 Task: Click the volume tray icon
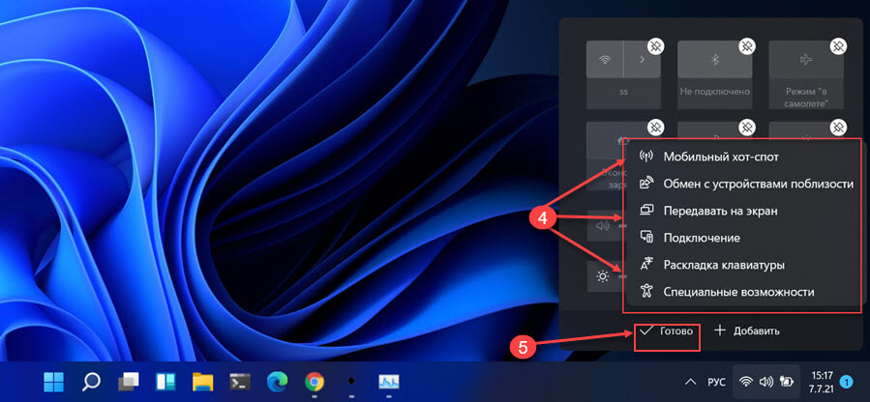pyautogui.click(x=765, y=382)
